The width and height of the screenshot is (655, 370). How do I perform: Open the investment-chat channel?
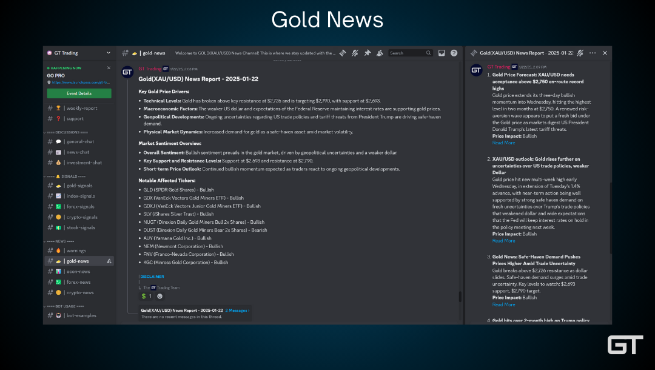coord(79,163)
